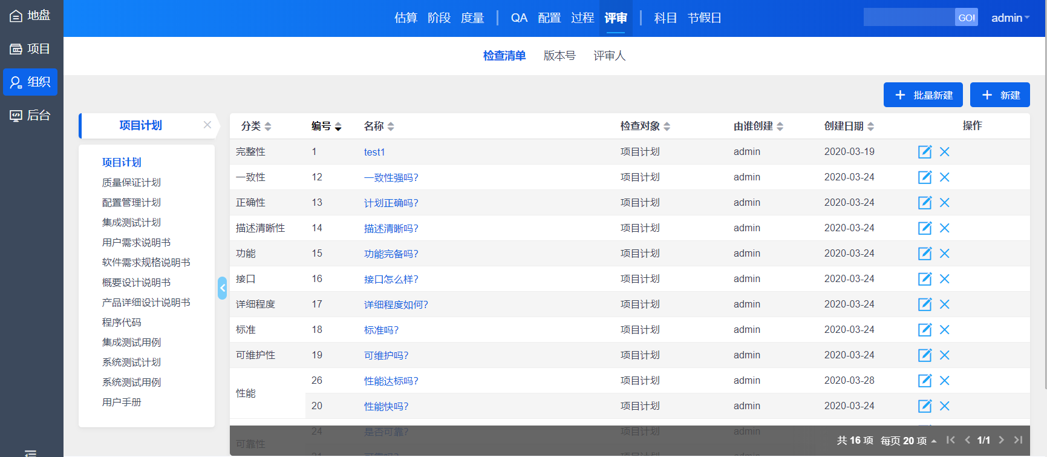
Task: Edit the 描述清晰吗? row
Action: point(925,228)
